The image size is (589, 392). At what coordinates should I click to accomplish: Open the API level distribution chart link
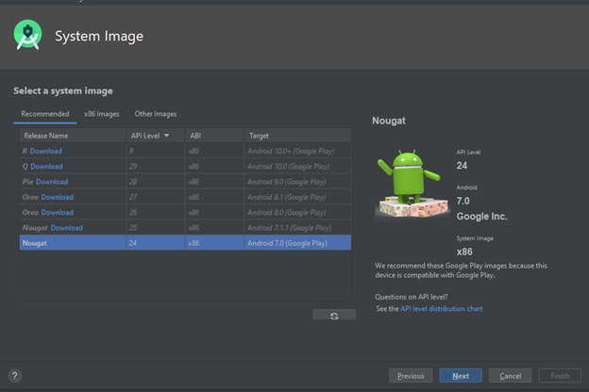[x=442, y=309]
